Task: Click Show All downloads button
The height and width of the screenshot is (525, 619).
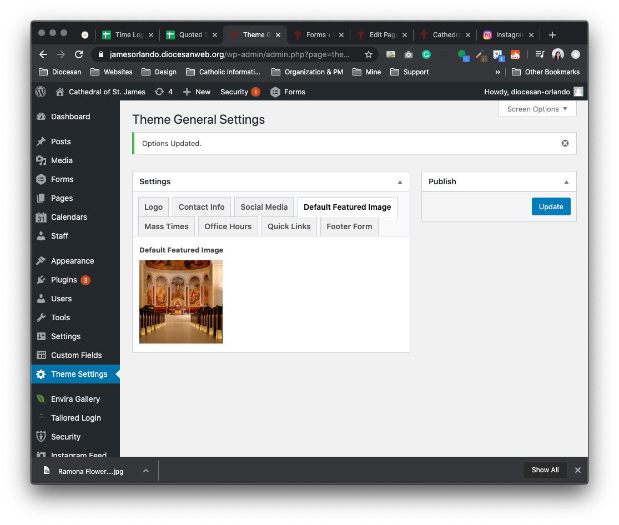Action: point(545,470)
